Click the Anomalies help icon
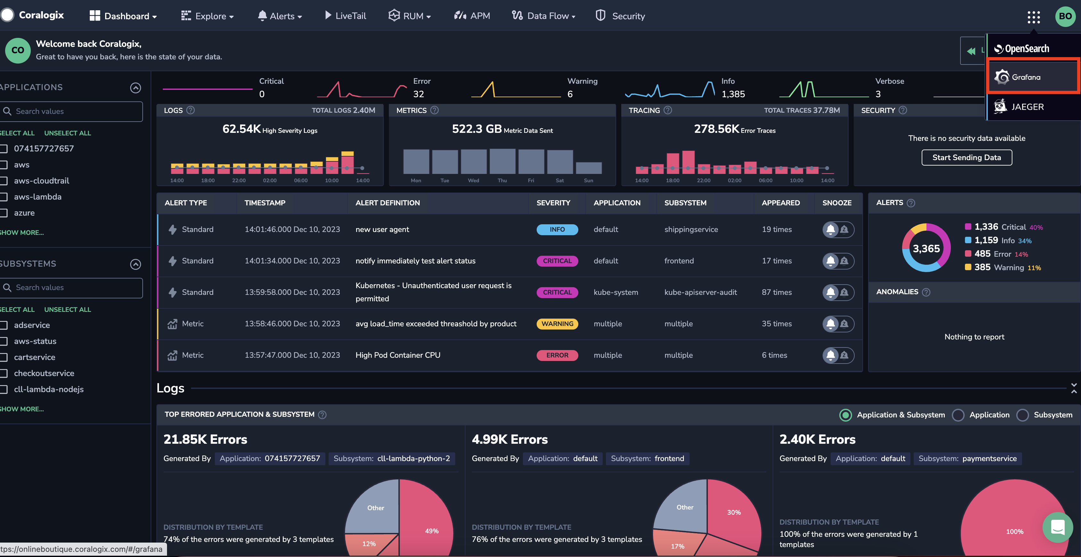Screen dimensions: 1081x557 (x=926, y=292)
